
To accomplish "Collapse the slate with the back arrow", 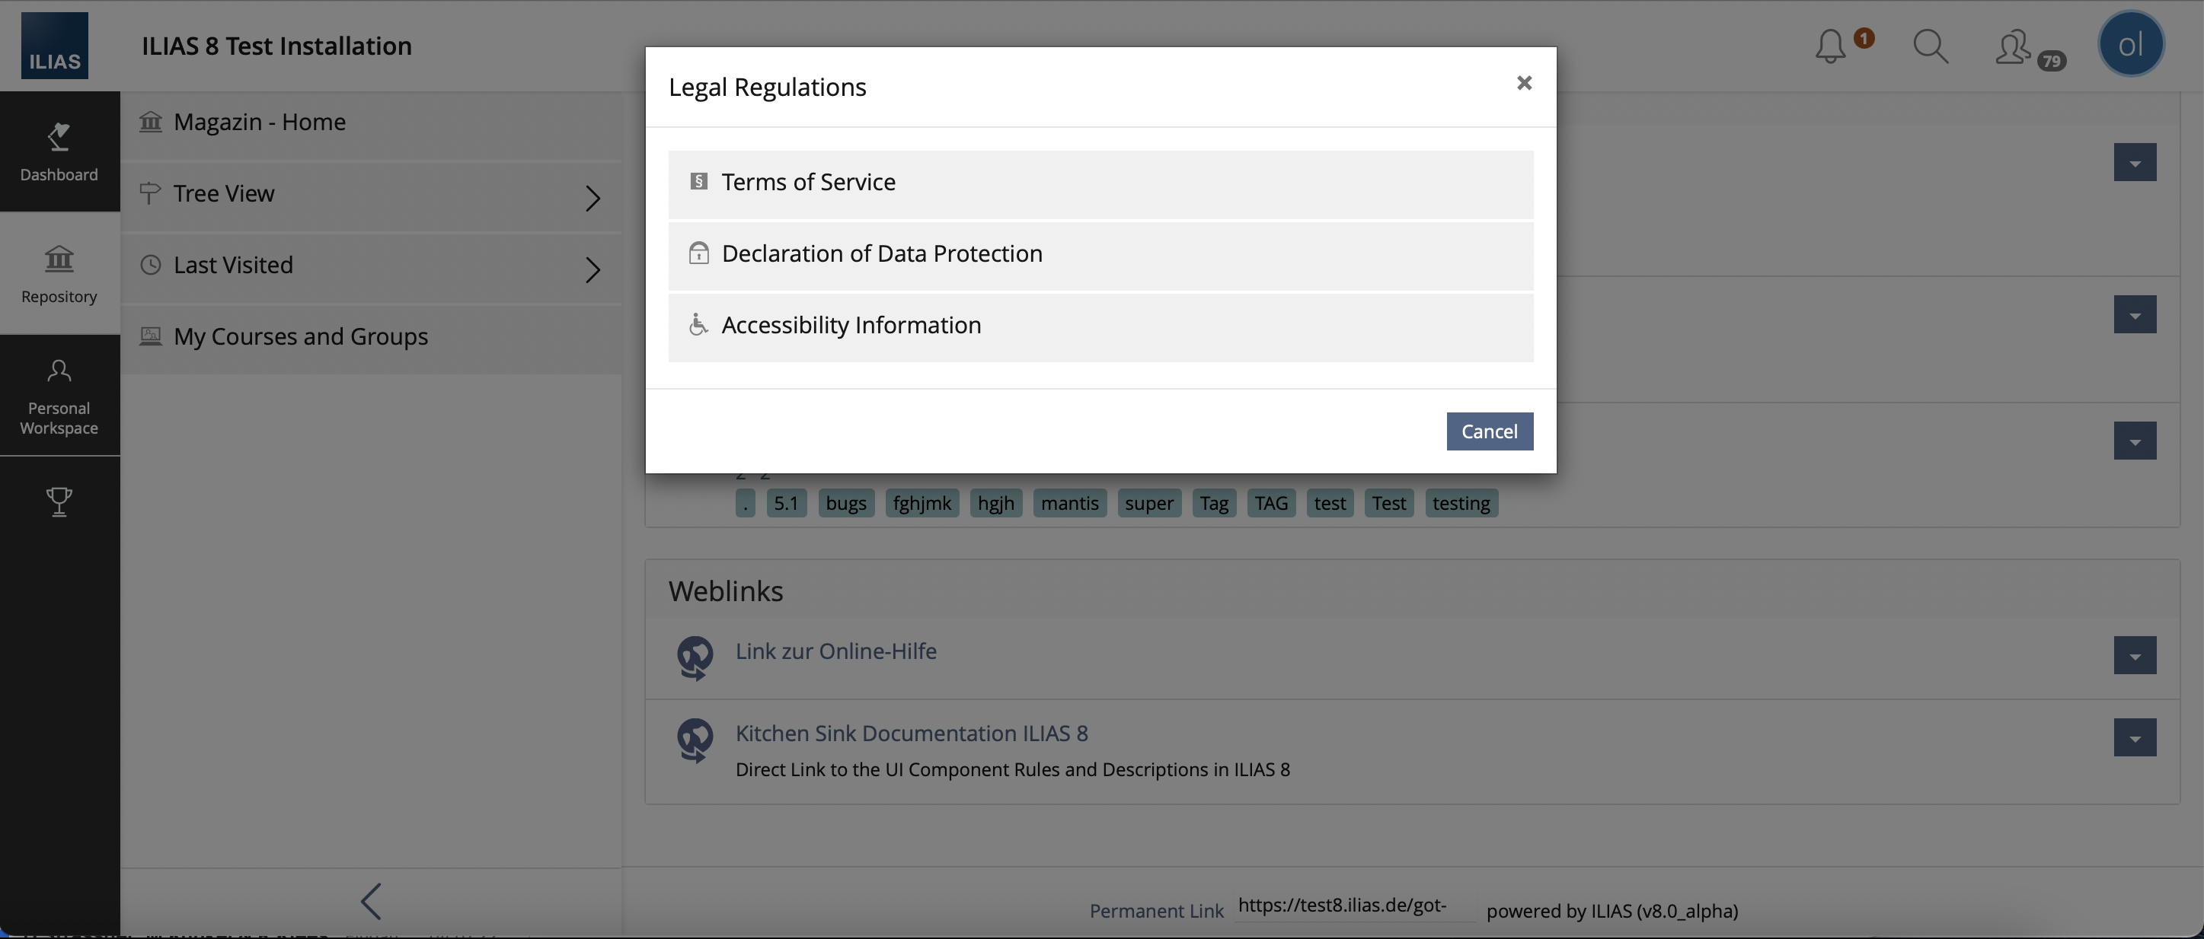I will click(370, 902).
